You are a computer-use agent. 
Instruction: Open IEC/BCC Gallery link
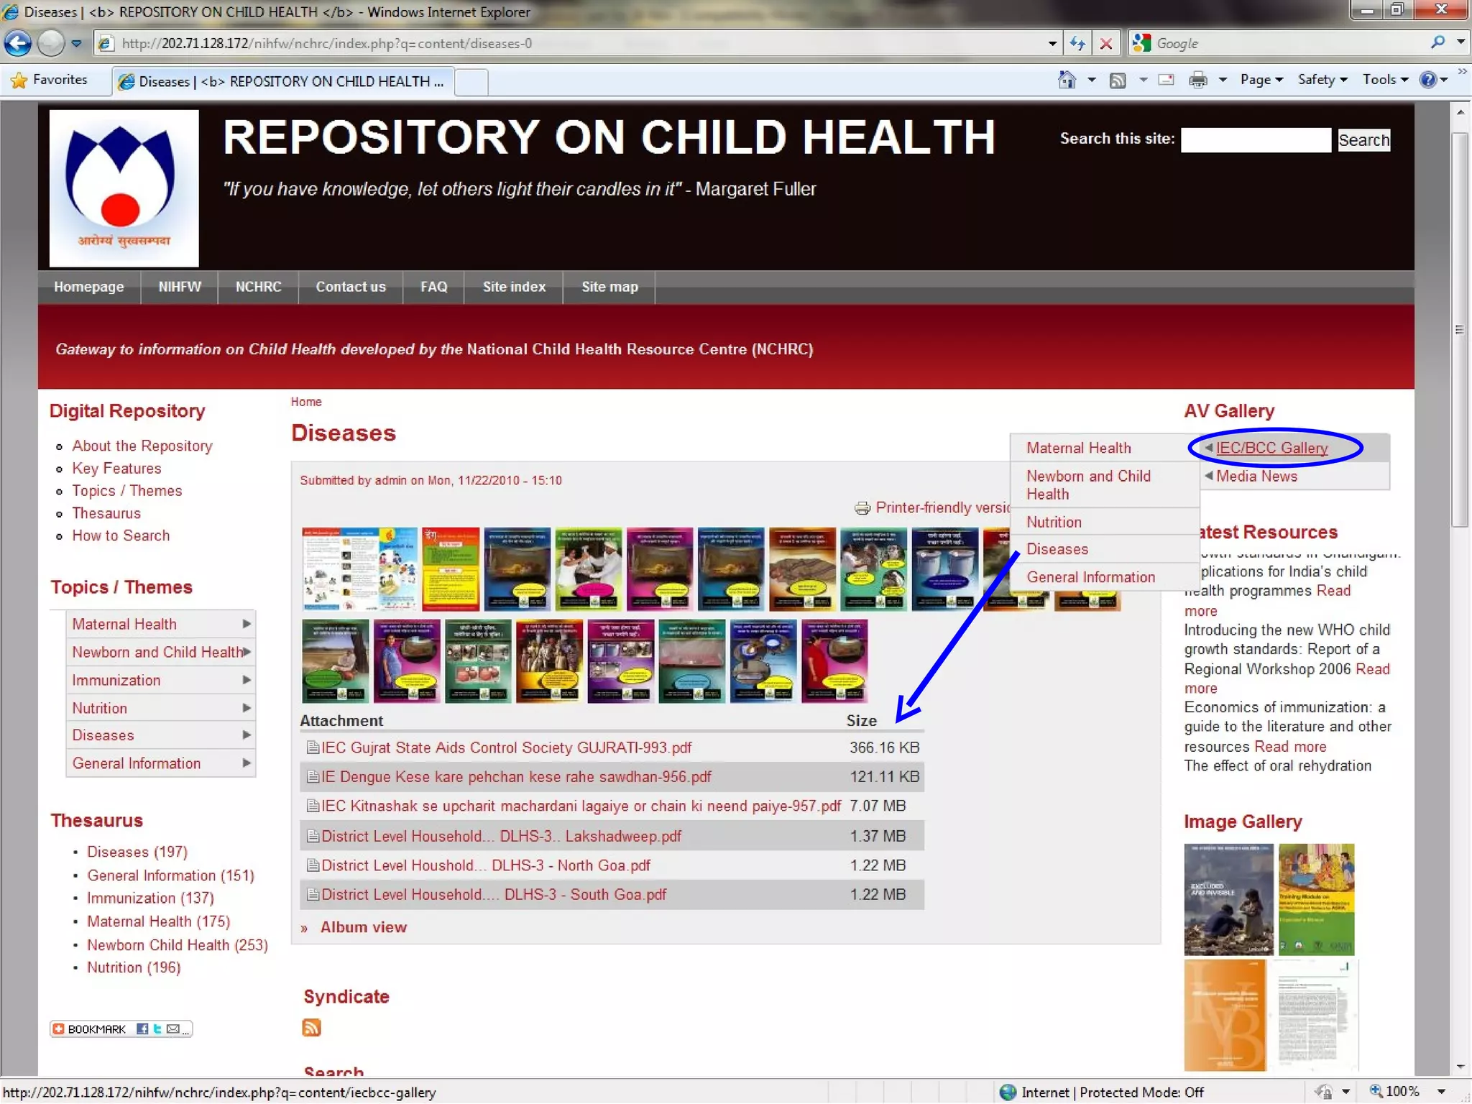point(1271,448)
